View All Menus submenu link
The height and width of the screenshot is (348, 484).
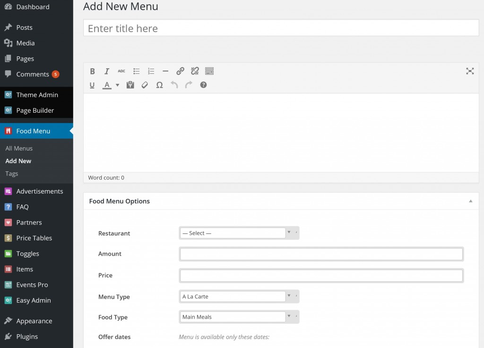19,149
